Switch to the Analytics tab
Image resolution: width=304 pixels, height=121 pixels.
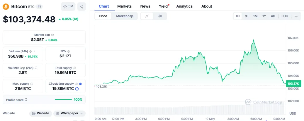click(184, 6)
